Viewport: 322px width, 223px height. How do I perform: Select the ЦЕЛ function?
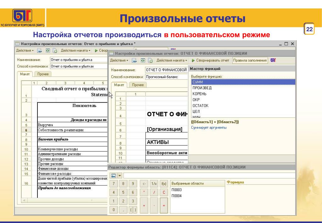tap(243, 111)
